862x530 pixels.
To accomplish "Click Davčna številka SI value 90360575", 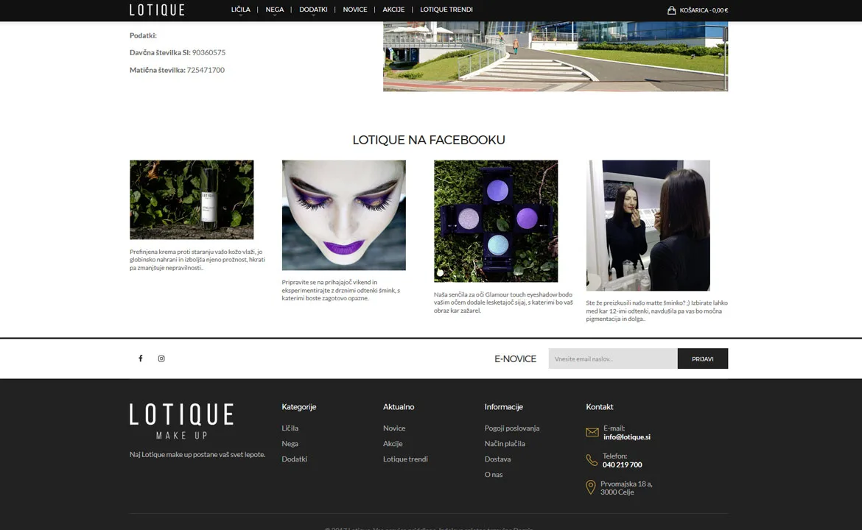I will click(209, 53).
